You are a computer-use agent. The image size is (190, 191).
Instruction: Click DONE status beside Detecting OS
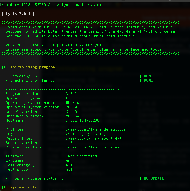148,76
